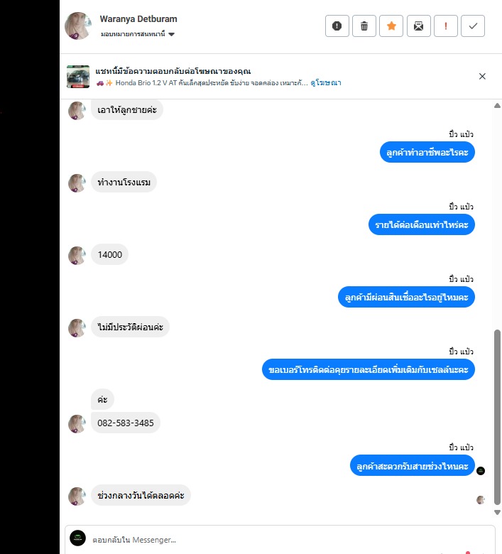The image size is (502, 554).
Task: Delete conversation using trash icon
Action: 364,26
